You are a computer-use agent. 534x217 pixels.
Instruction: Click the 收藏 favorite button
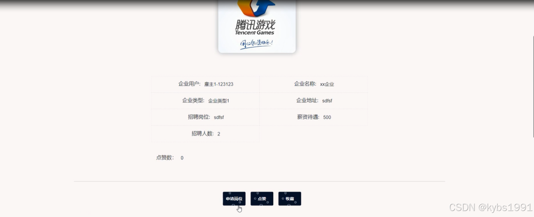point(290,199)
